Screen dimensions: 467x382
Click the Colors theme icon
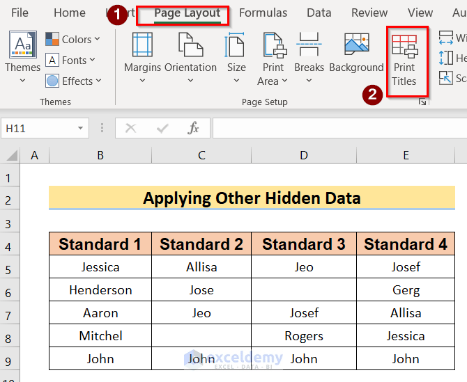(52, 39)
